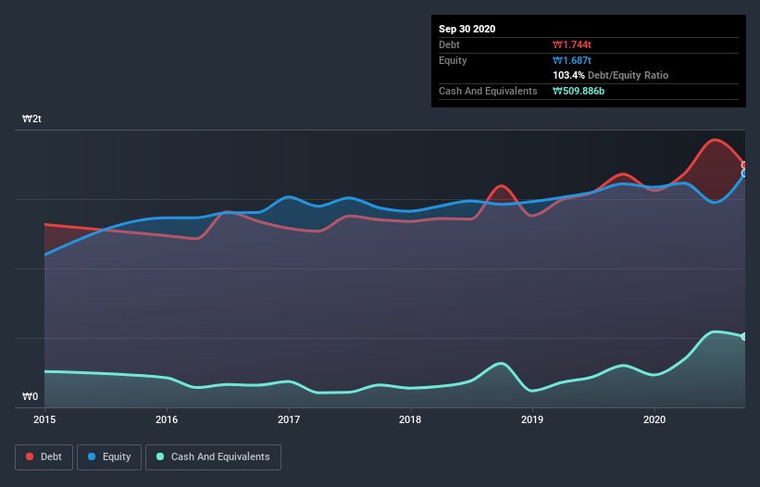Click the red Debt endpoint marker
This screenshot has width=760, height=487.
(x=744, y=165)
